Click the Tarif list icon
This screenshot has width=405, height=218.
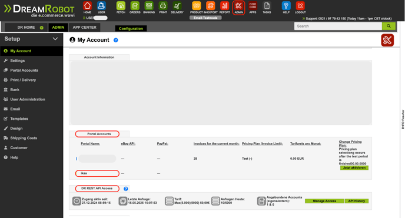[169, 201]
